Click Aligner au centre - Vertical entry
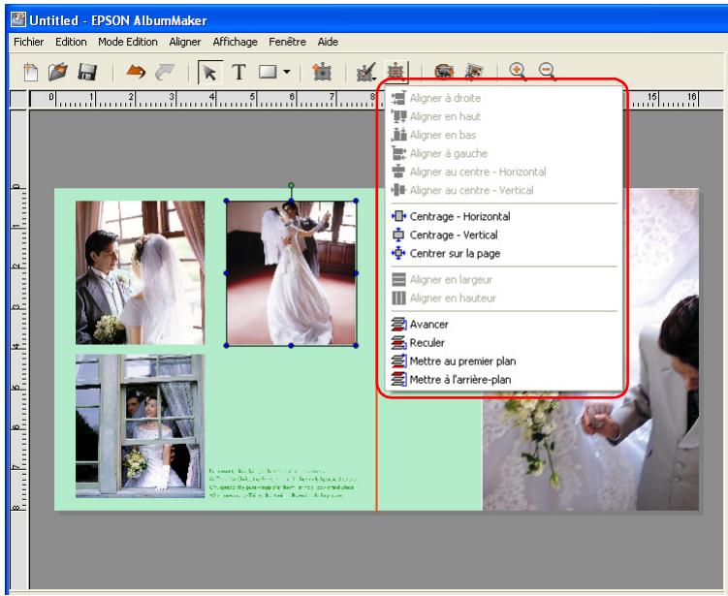Screen dimensions: 728x596 click(x=504, y=190)
